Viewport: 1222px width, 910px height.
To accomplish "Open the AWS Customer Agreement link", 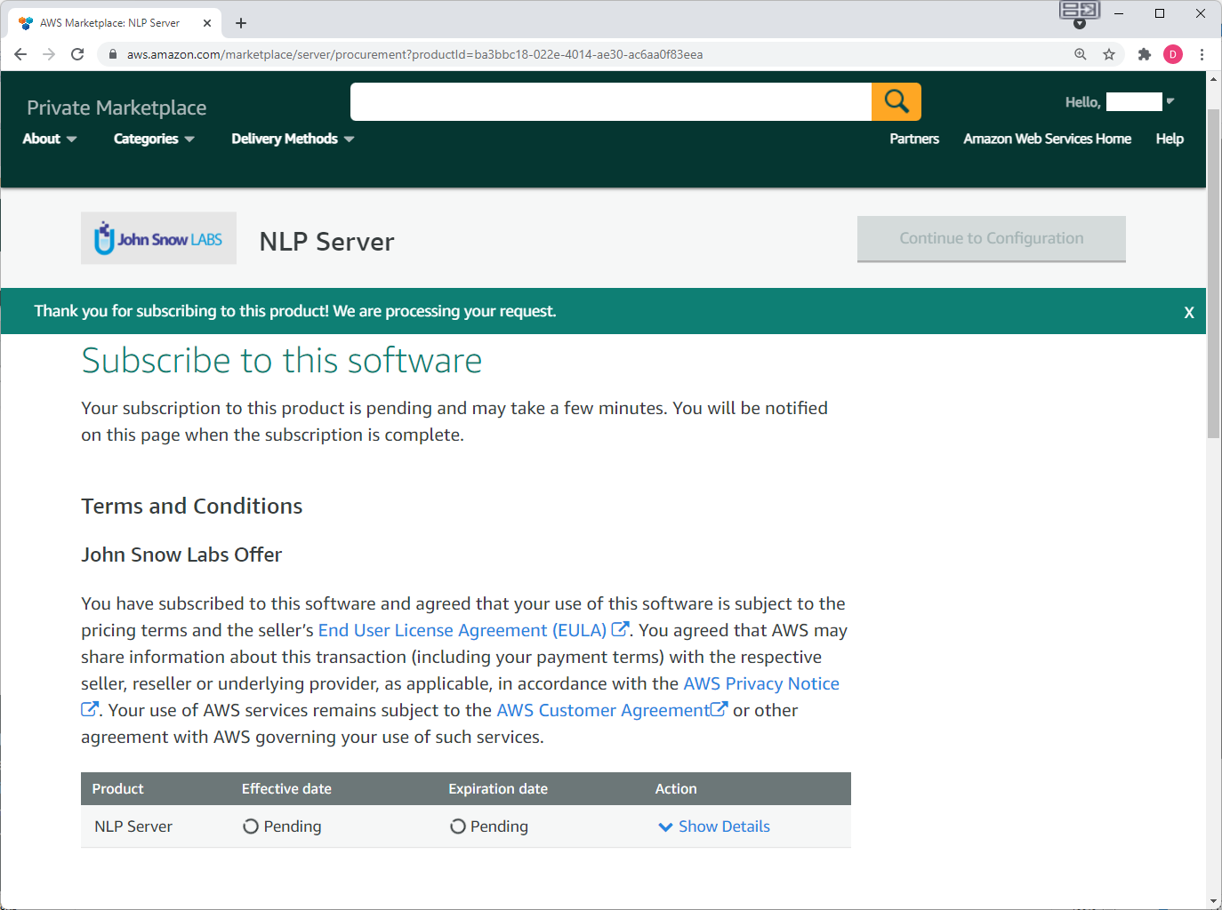I will (x=603, y=710).
